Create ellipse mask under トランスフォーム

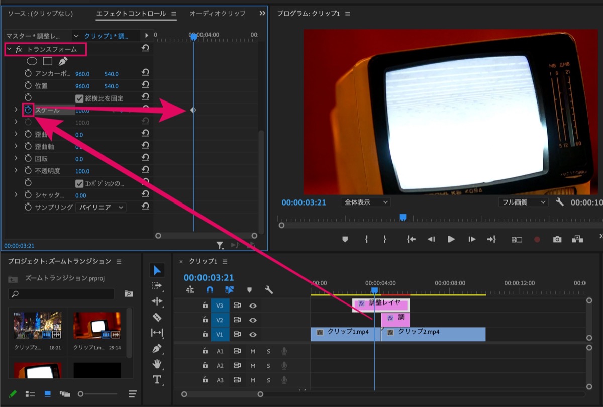[x=32, y=61]
